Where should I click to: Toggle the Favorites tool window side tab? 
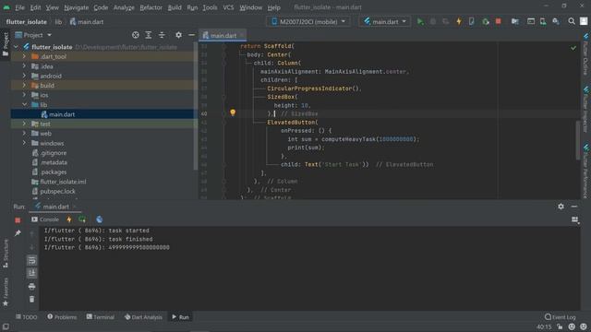[x=6, y=292]
